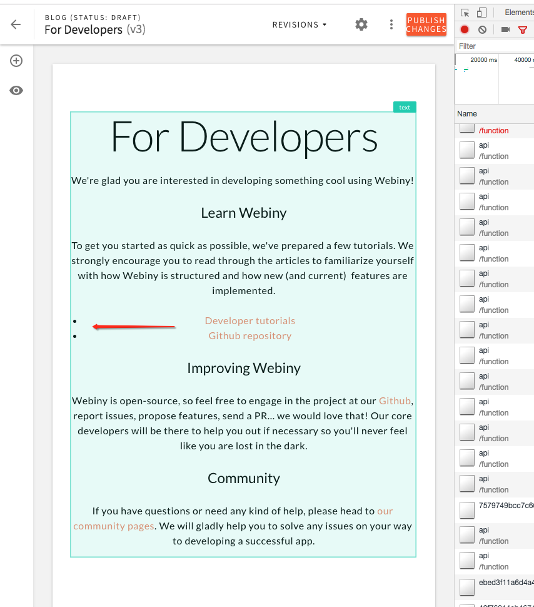The image size is (534, 607).
Task: Click the red filter funnel icon
Action: (x=523, y=29)
